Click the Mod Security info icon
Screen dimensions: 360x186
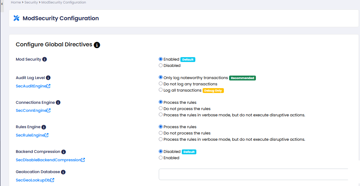pos(45,59)
